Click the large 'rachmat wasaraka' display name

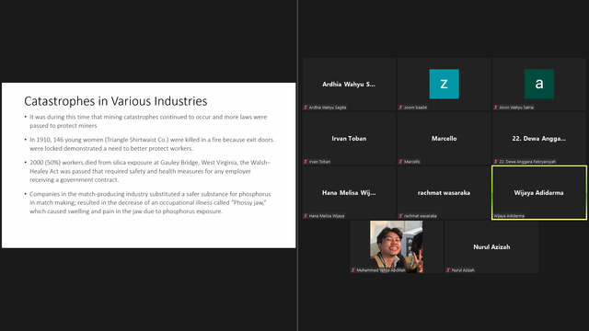click(444, 192)
